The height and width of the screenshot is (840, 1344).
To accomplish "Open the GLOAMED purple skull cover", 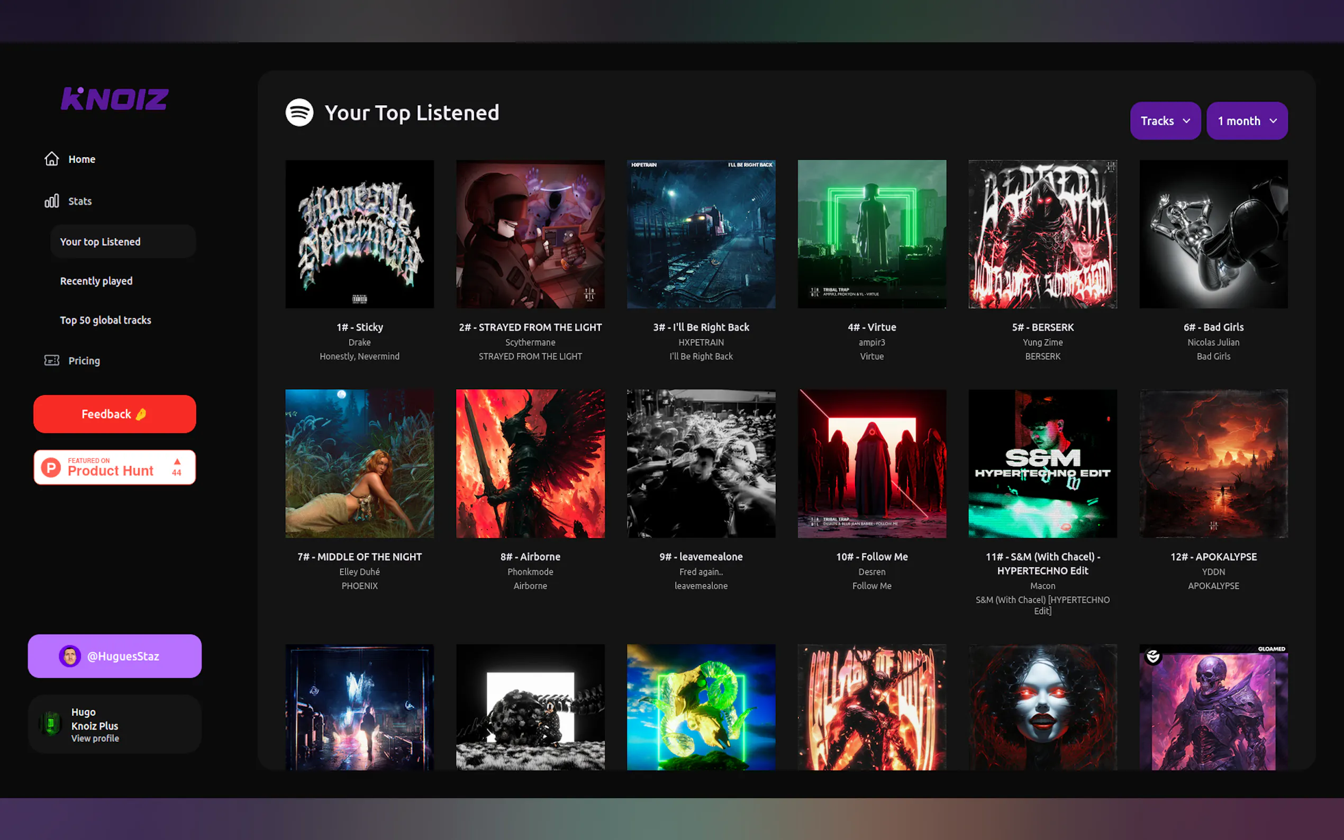I will [x=1213, y=707].
